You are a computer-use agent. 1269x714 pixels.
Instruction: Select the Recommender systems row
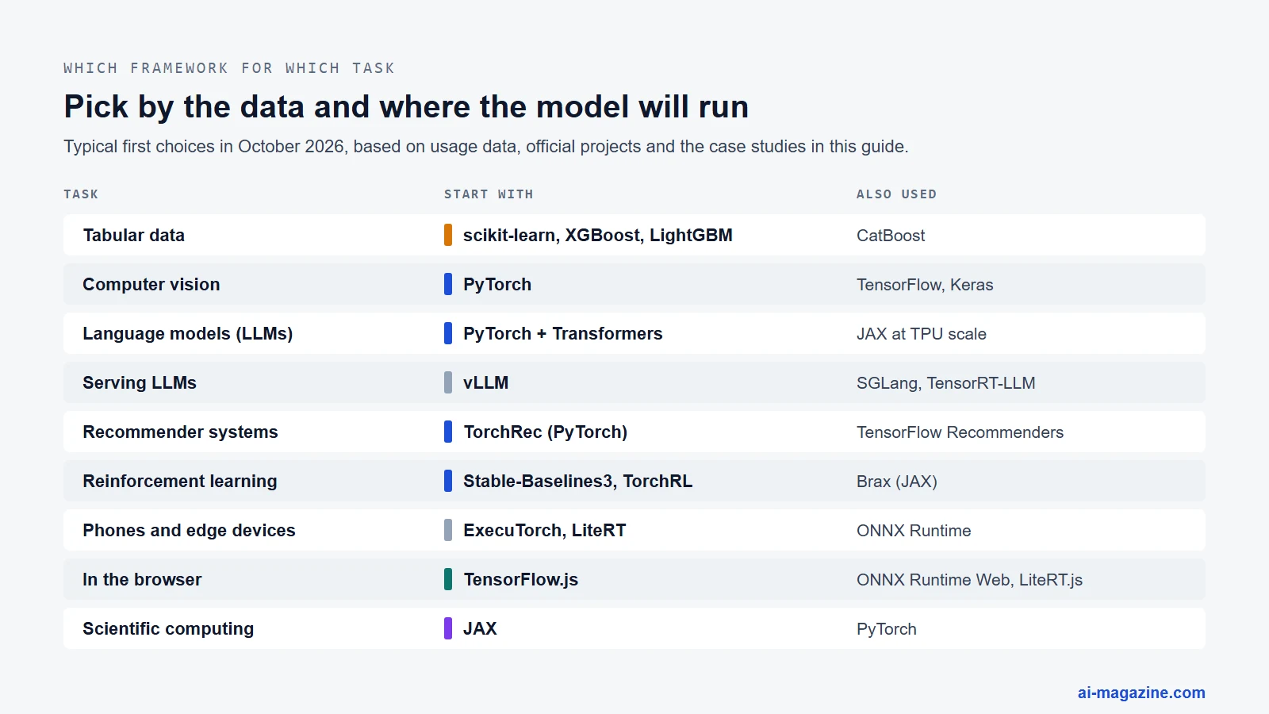[634, 432]
